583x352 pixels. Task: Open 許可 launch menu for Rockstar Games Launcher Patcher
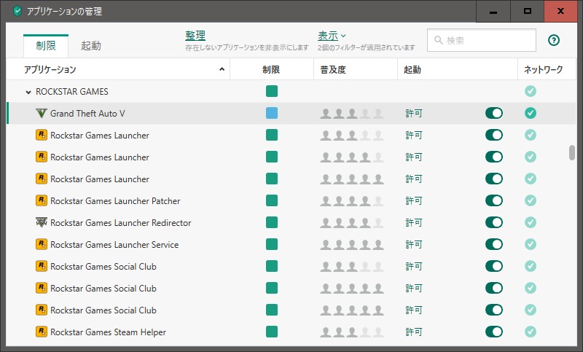pyautogui.click(x=413, y=200)
